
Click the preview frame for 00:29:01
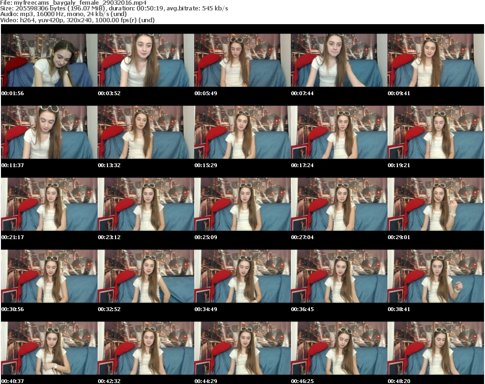436,205
